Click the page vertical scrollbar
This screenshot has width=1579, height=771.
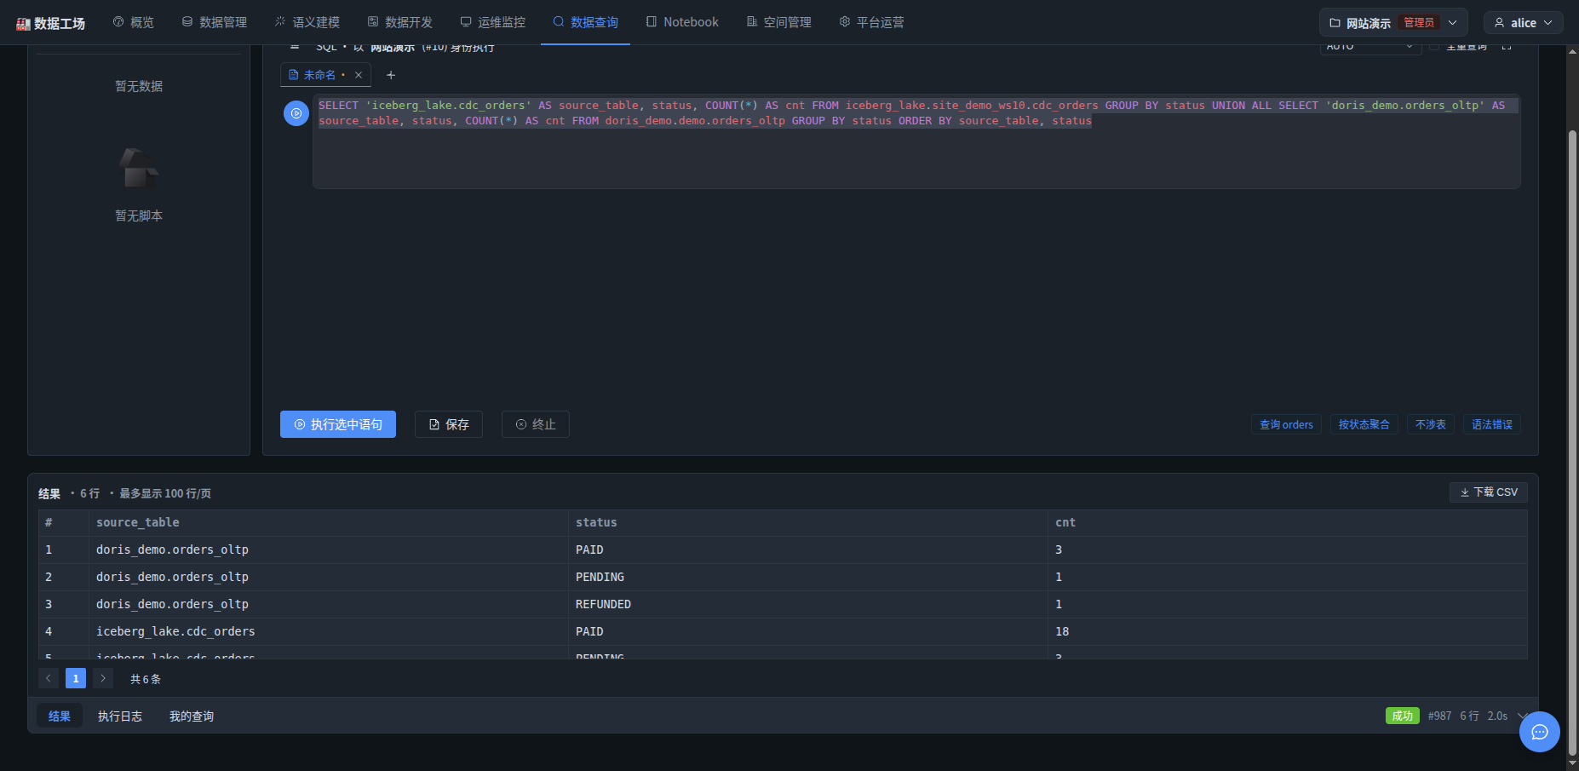coord(1573,442)
